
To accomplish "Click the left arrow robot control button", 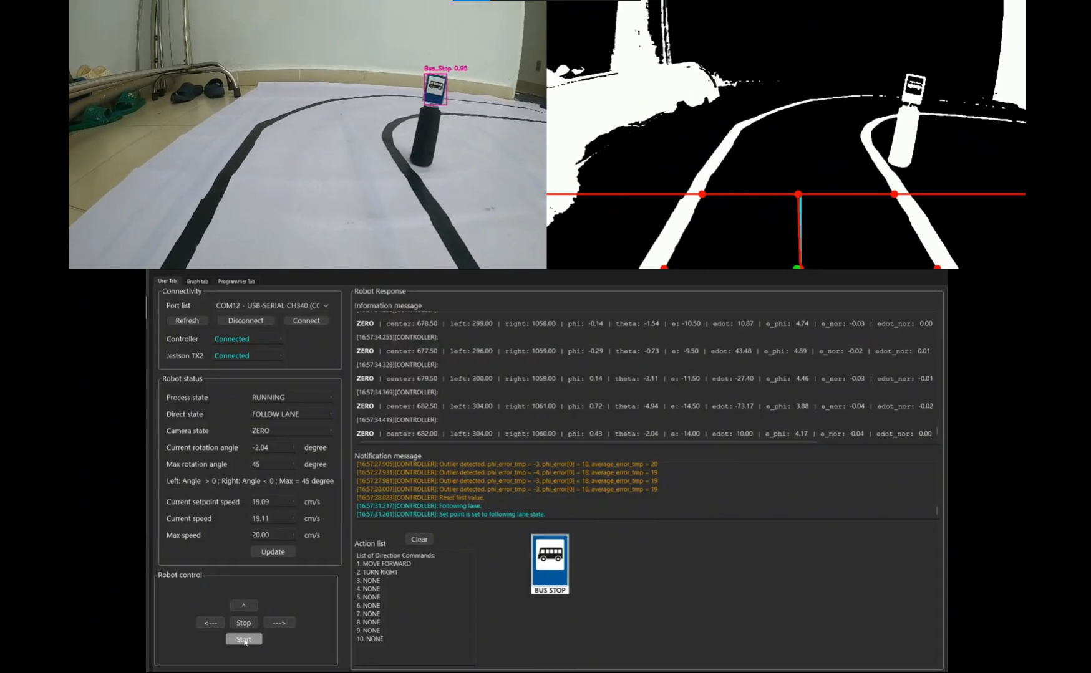I will tap(210, 623).
